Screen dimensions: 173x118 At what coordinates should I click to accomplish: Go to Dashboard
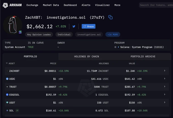tap(70, 5)
